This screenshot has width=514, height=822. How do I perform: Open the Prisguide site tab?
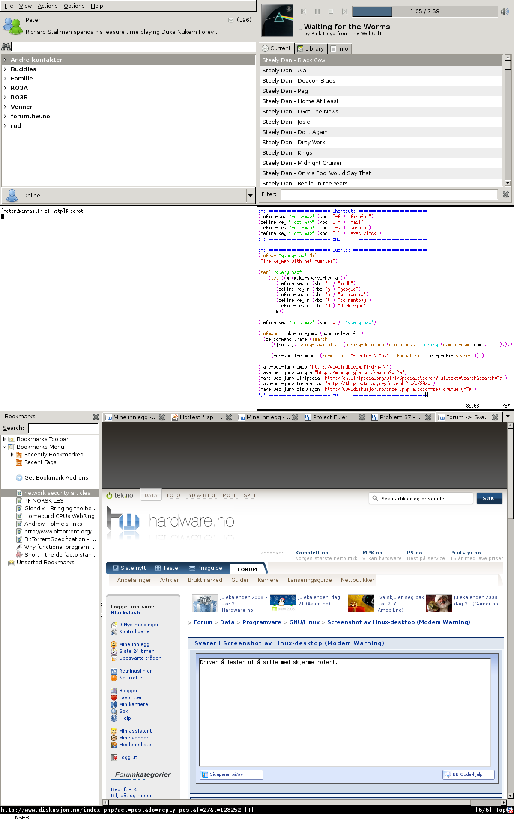(206, 568)
